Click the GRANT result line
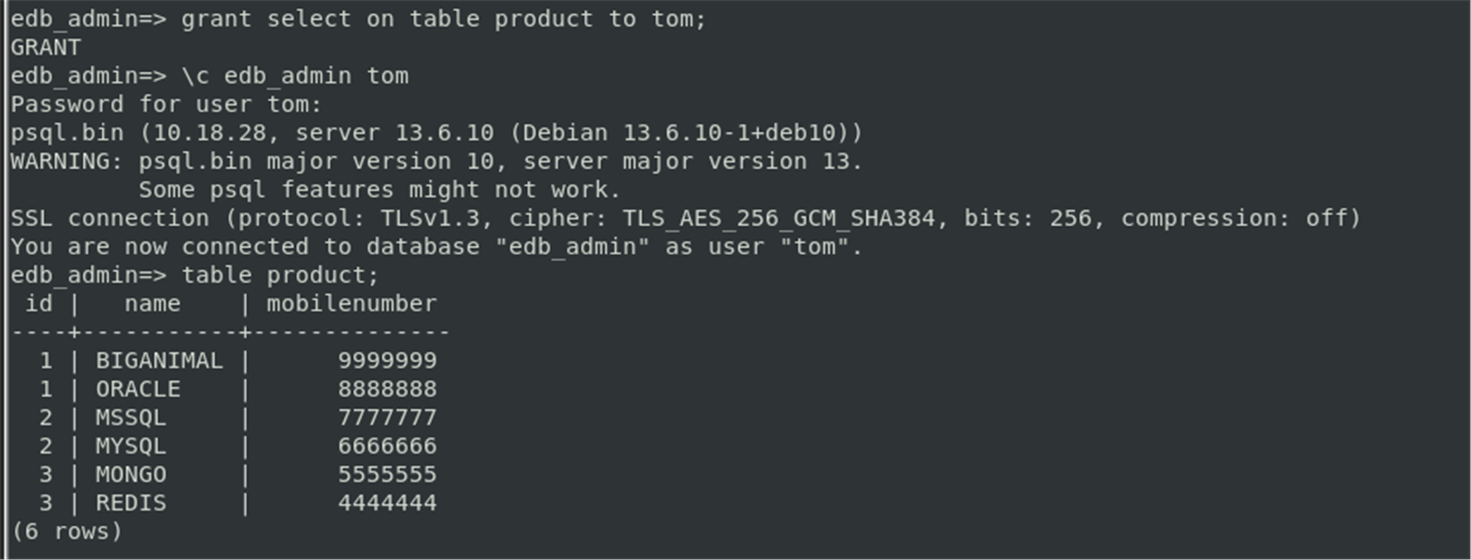This screenshot has height=560, width=1471. [x=46, y=47]
